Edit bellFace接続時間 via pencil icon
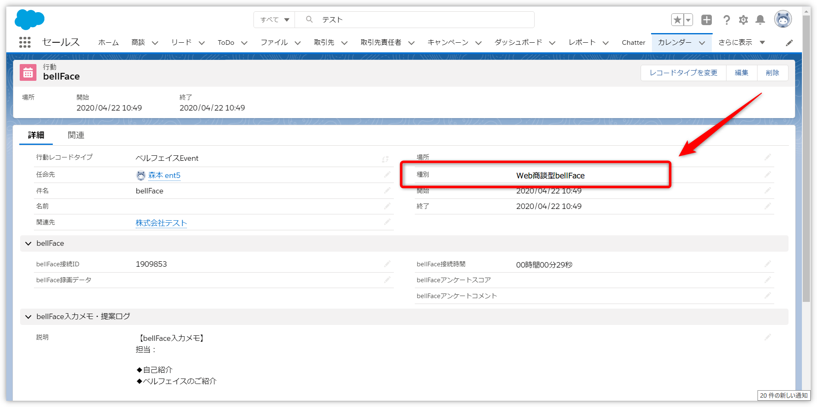Viewport: 817px width, 407px height. [x=768, y=264]
